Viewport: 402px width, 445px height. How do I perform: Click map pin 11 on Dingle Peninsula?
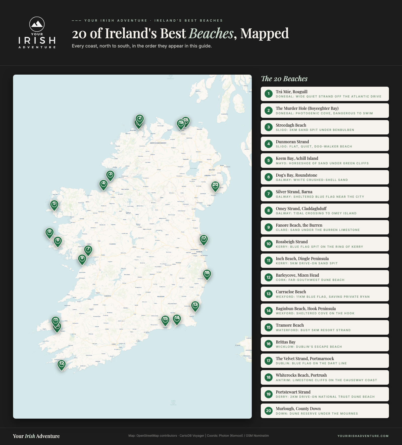pyautogui.click(x=56, y=321)
